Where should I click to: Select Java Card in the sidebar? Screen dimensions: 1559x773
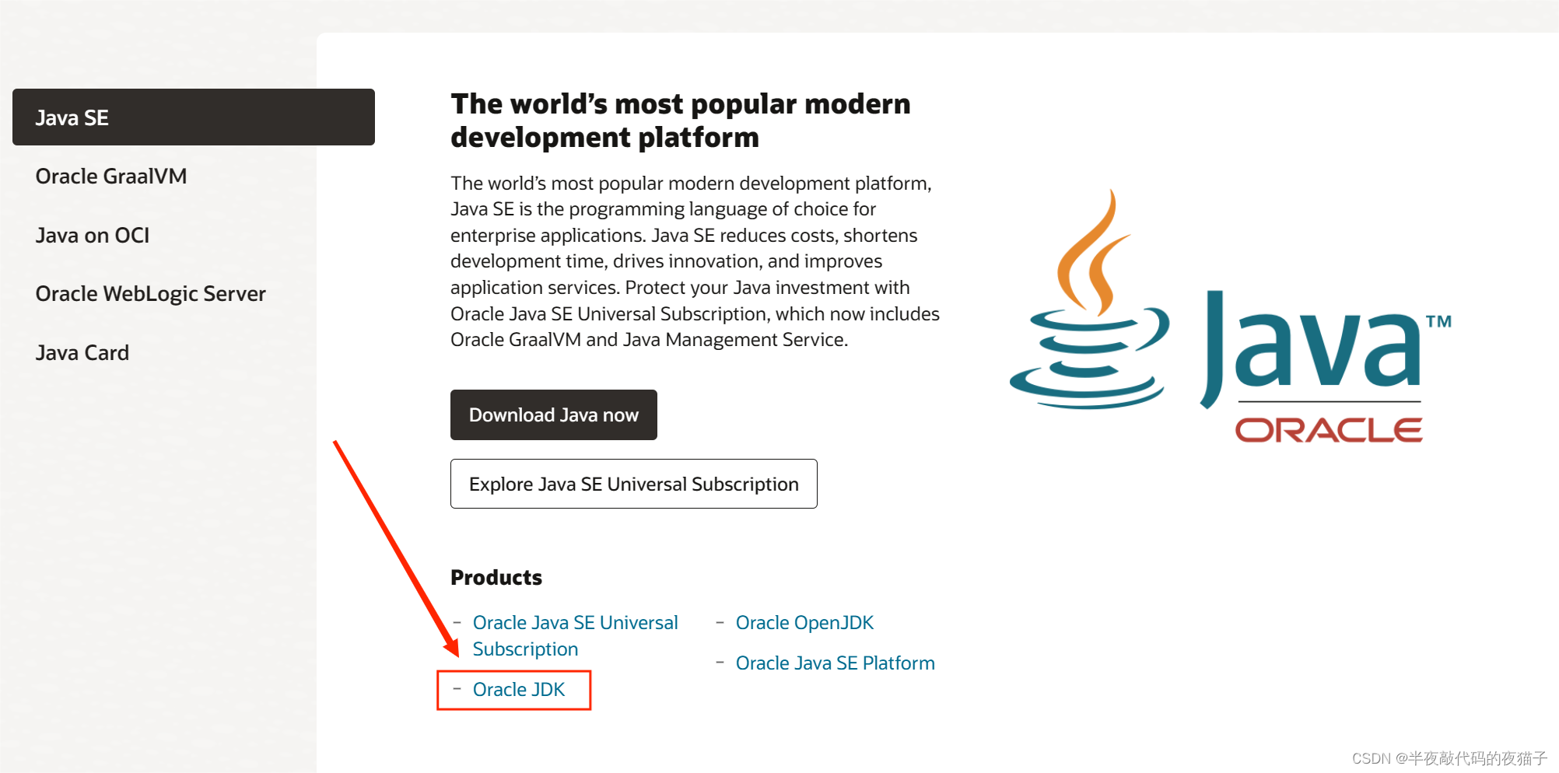(82, 353)
